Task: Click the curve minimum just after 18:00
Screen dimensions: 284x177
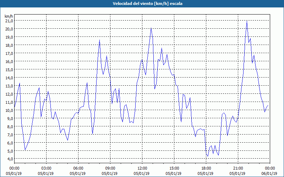Action: click(x=208, y=156)
